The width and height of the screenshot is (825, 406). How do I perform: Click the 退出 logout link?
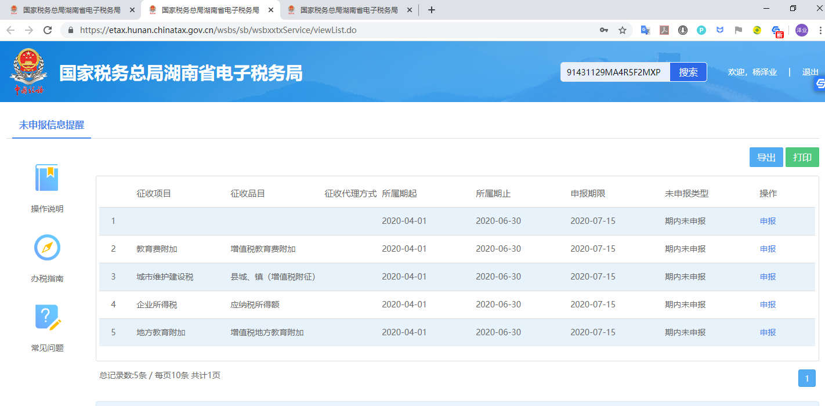click(810, 72)
